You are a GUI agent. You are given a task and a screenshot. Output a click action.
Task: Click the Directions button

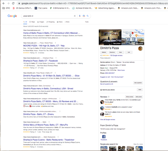[x=112, y=52]
